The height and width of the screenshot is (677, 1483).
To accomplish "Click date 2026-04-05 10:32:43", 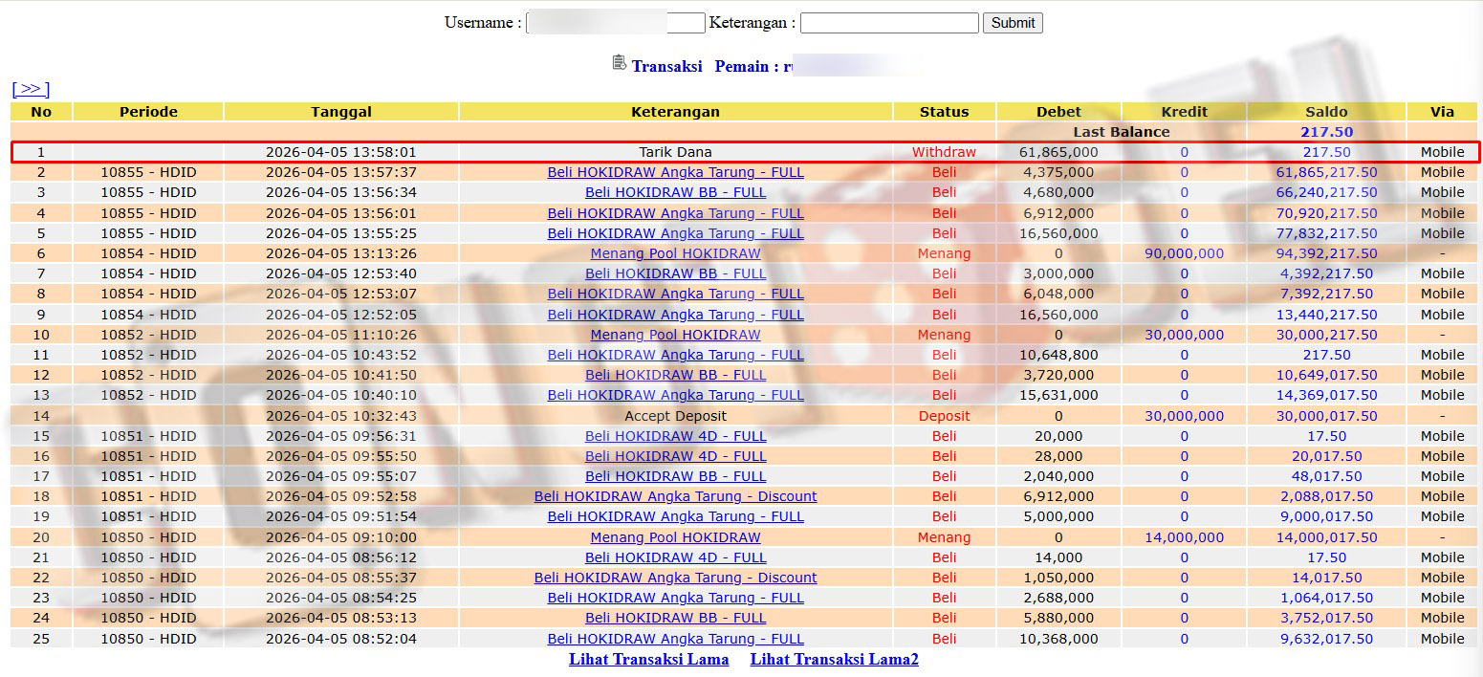I will tap(341, 416).
